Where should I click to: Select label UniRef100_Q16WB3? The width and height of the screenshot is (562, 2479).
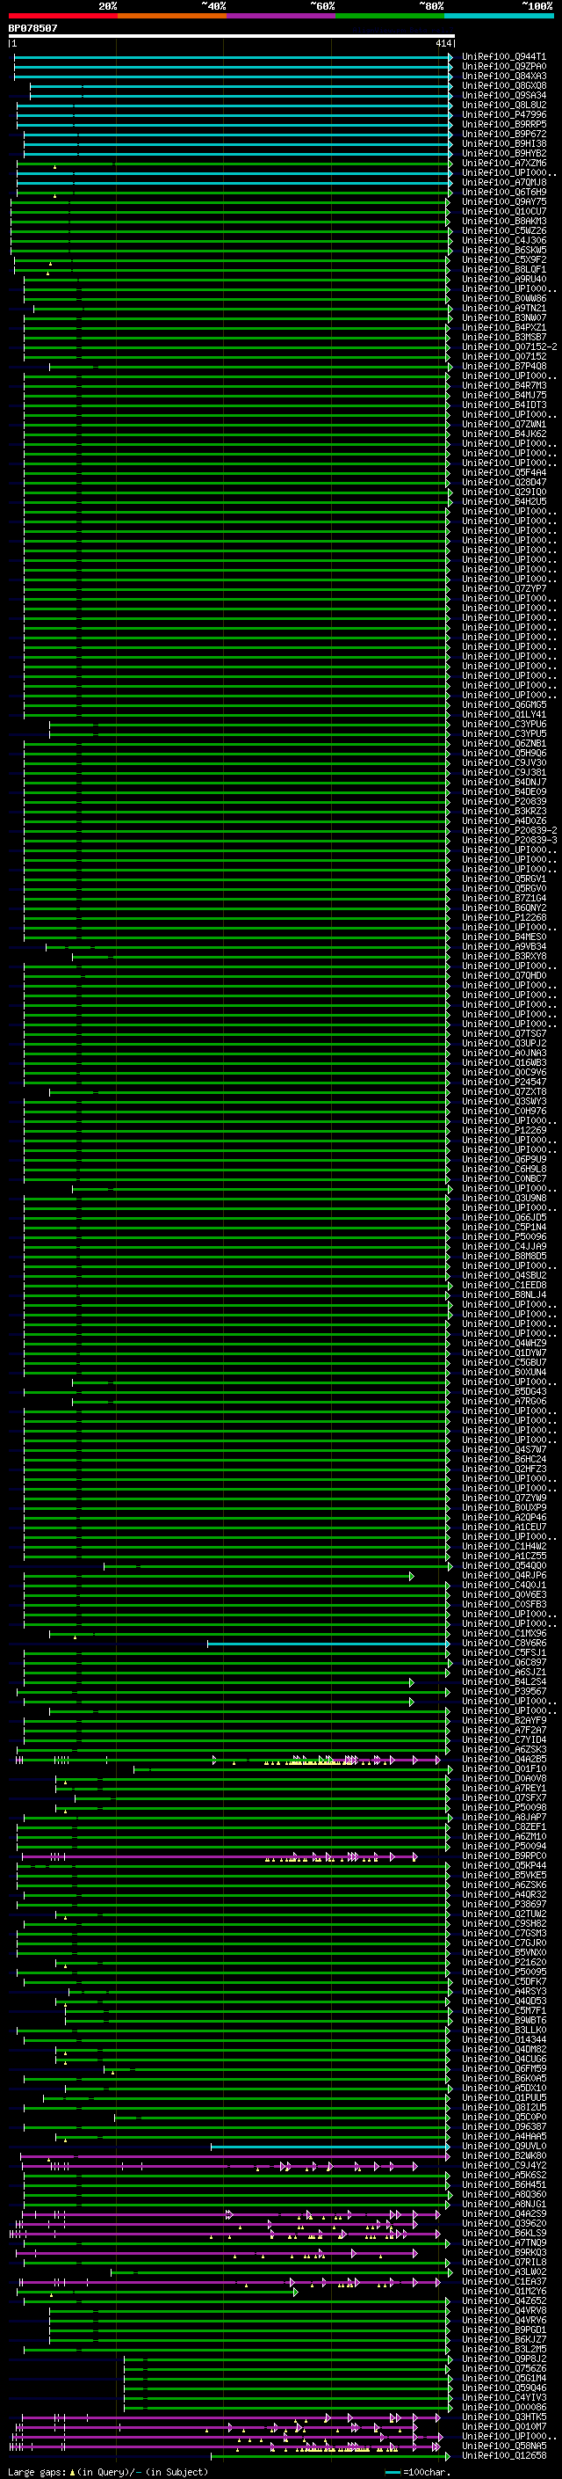click(503, 1062)
